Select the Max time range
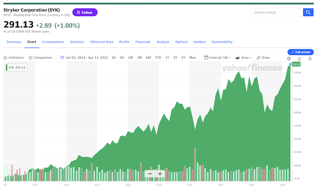318x192 pixels. click(x=192, y=58)
